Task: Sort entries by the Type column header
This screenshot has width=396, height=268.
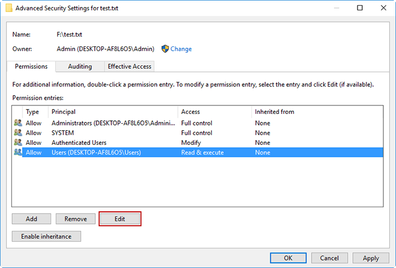Action: click(33, 112)
